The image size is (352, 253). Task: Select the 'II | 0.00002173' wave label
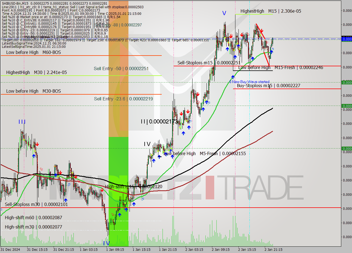coord(159,121)
